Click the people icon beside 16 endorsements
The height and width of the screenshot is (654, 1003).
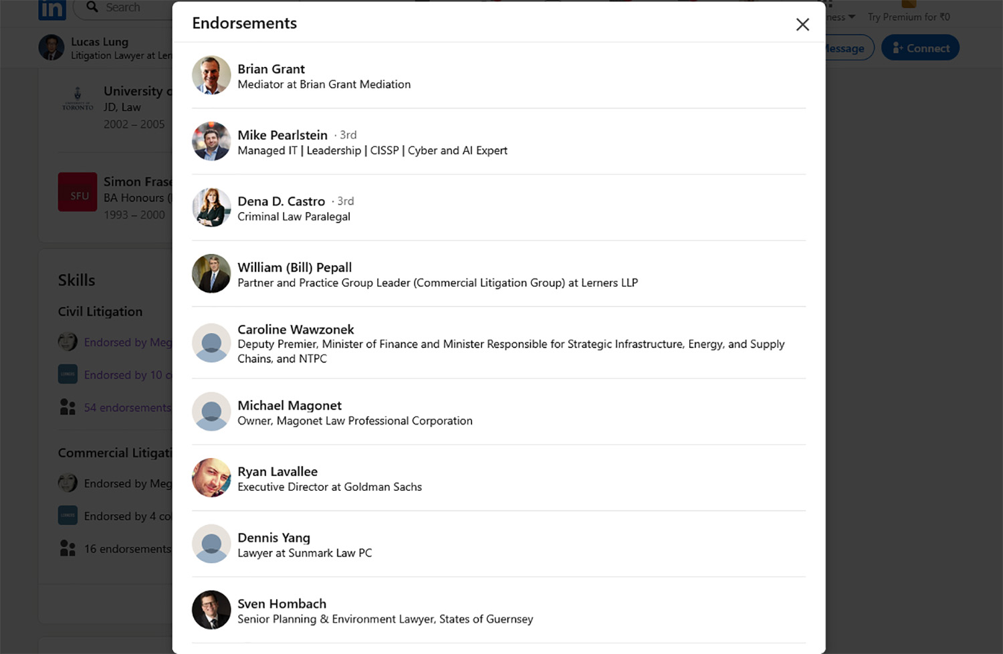68,548
